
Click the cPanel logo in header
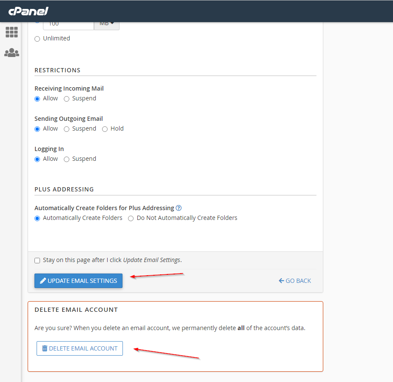28,11
